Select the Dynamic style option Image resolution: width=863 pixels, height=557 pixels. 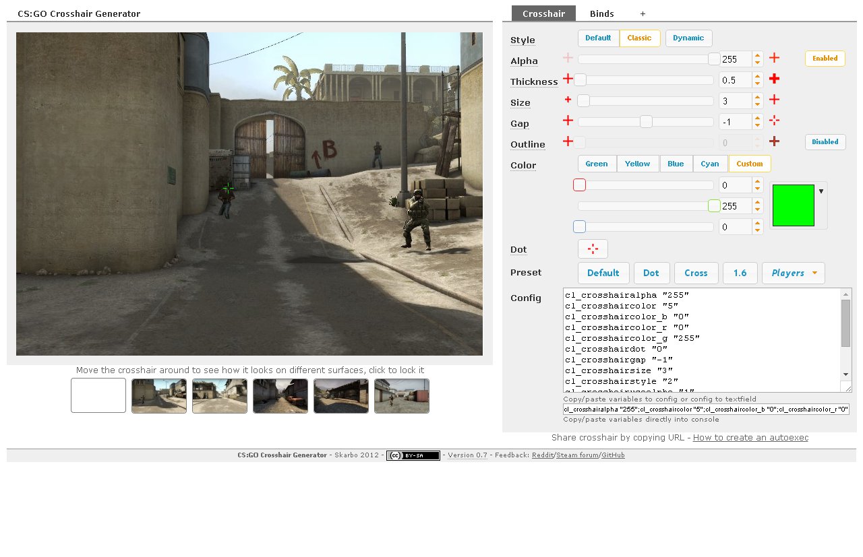(688, 38)
